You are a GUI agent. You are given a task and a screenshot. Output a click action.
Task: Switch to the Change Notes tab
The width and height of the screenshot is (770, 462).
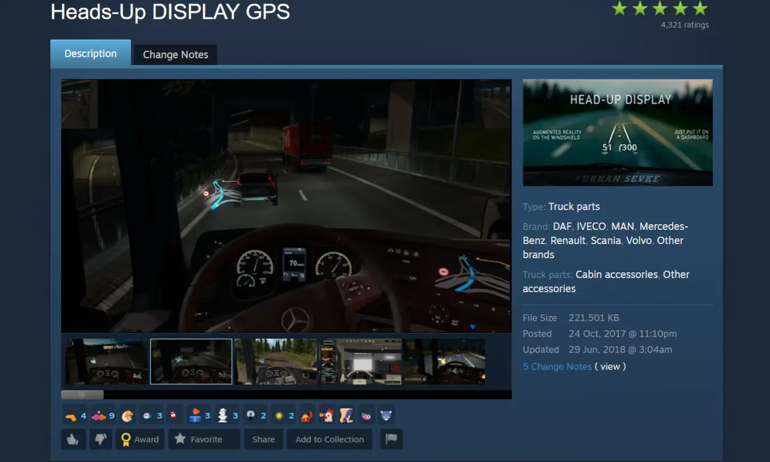click(x=176, y=54)
